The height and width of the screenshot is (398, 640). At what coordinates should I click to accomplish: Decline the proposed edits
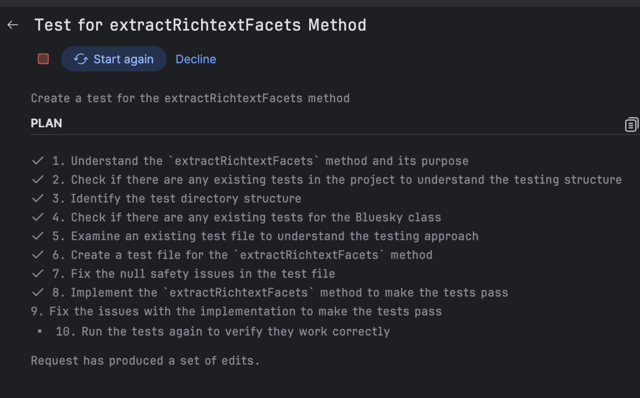click(x=196, y=59)
